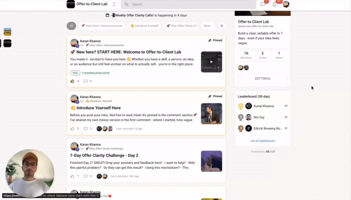Click '3 members have voted' text

[x=96, y=73]
